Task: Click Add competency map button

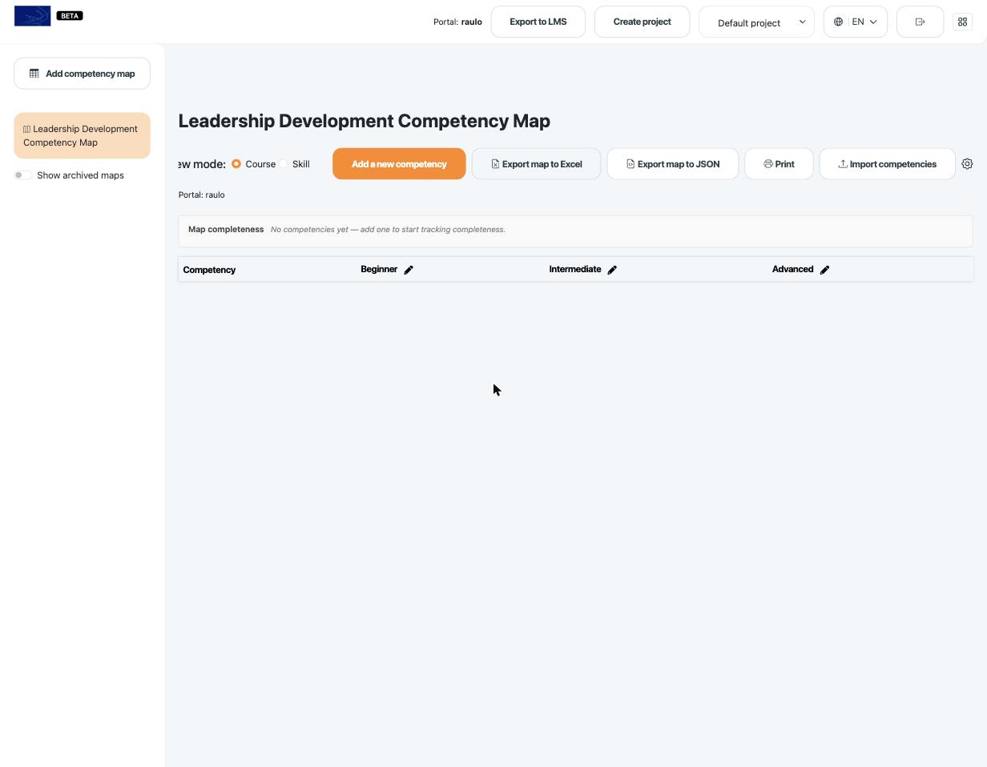Action: click(x=82, y=74)
